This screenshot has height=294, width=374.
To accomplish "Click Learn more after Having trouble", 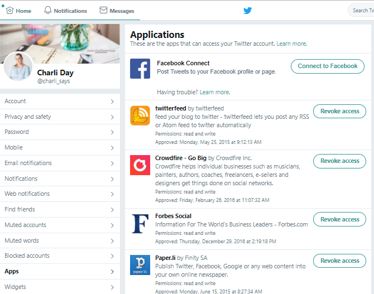I will tap(215, 92).
